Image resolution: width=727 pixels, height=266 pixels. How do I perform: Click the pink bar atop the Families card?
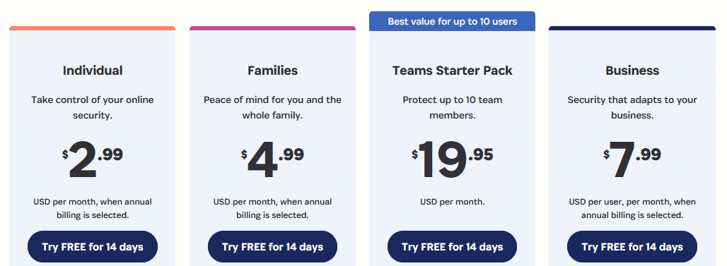(272, 28)
